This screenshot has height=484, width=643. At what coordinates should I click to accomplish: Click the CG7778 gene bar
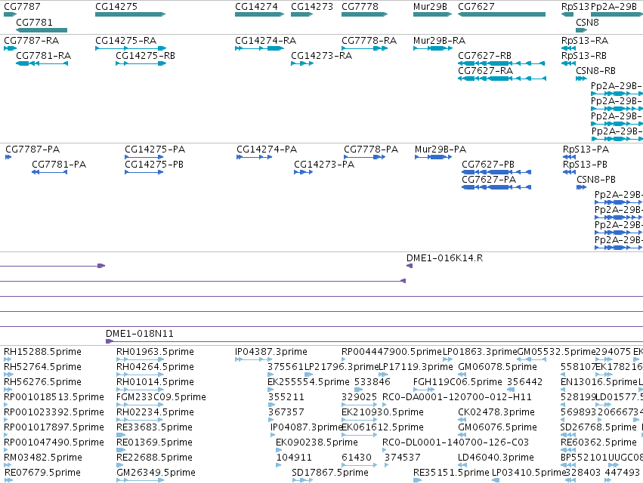pos(364,14)
